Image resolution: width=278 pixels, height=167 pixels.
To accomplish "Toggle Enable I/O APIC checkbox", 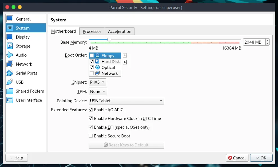I will point(91,110).
